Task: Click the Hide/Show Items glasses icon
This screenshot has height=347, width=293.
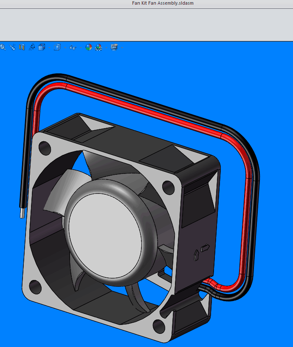Action: pos(73,48)
